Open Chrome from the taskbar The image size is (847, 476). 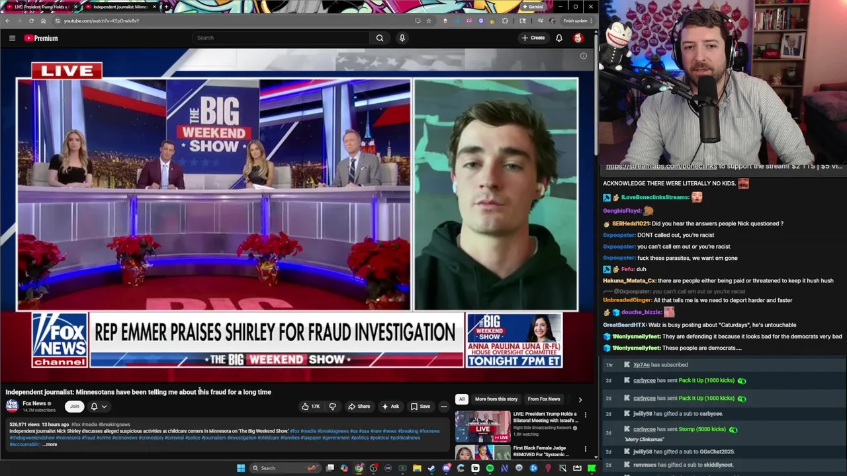coord(359,468)
